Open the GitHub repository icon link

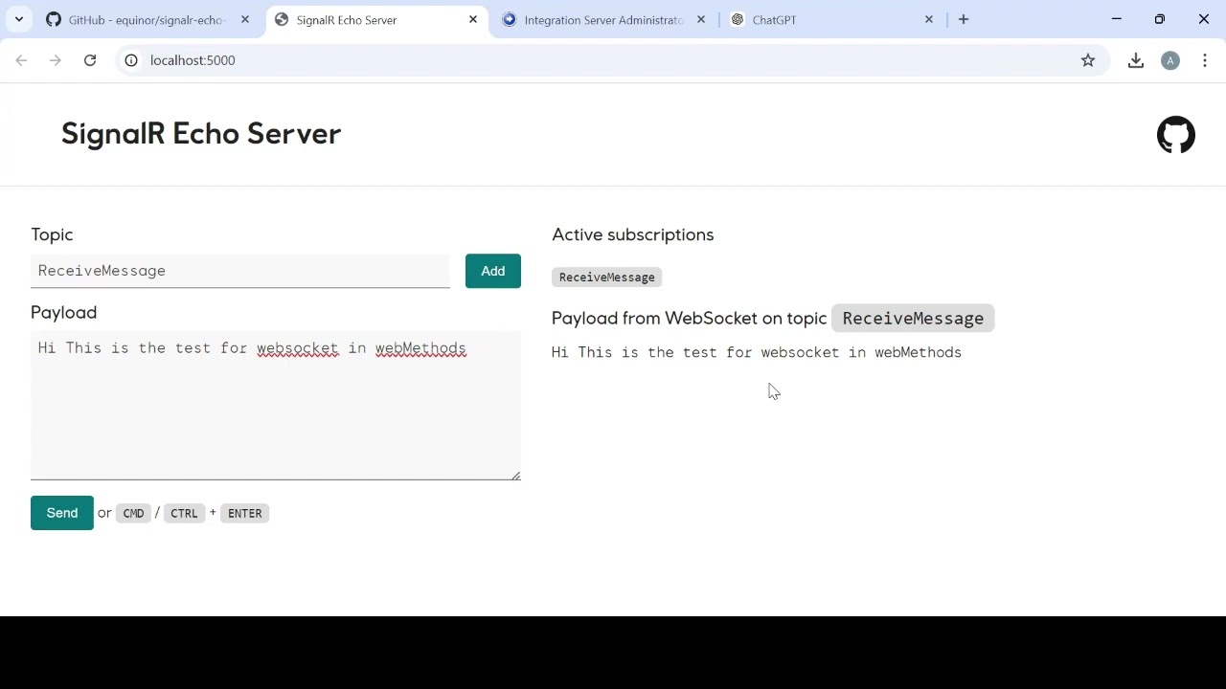1175,135
